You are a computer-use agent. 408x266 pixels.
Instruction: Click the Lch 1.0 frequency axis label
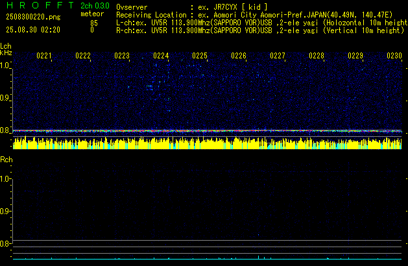tap(5, 66)
